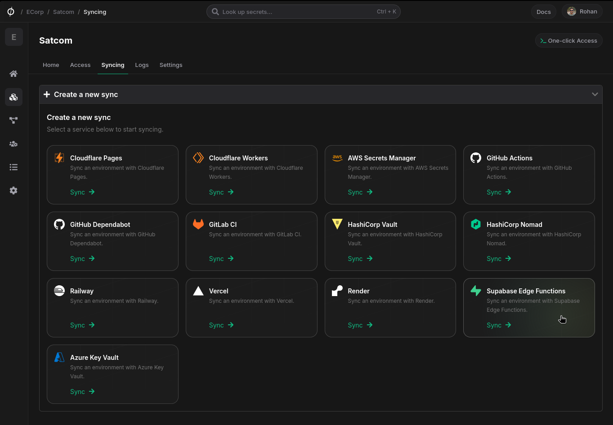Viewport: 613px width, 425px height.
Task: Click the 'HashiCorp Nomad' card title
Action: (x=515, y=225)
